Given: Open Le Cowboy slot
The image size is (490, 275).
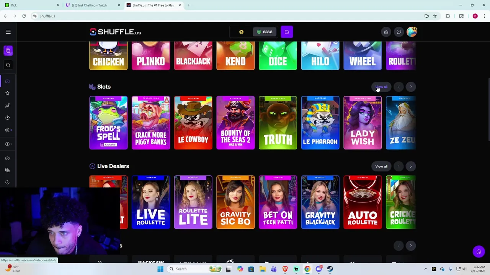Looking at the screenshot, I should pos(193,123).
